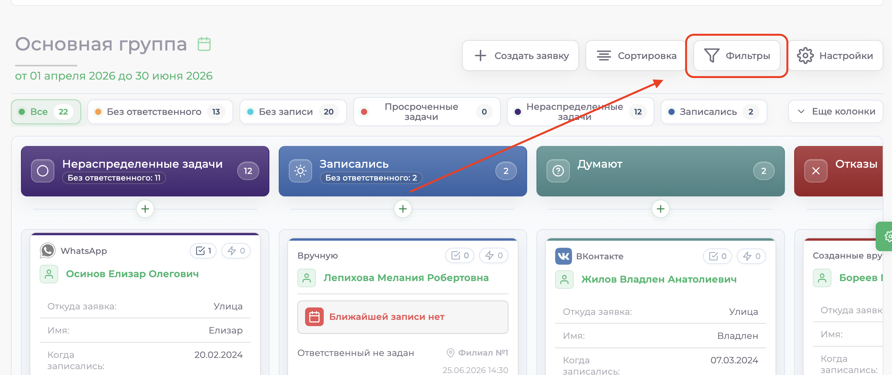The height and width of the screenshot is (375, 892).
Task: Click the person icon beside Жилов Владлен Анатолиевич
Action: tap(564, 280)
